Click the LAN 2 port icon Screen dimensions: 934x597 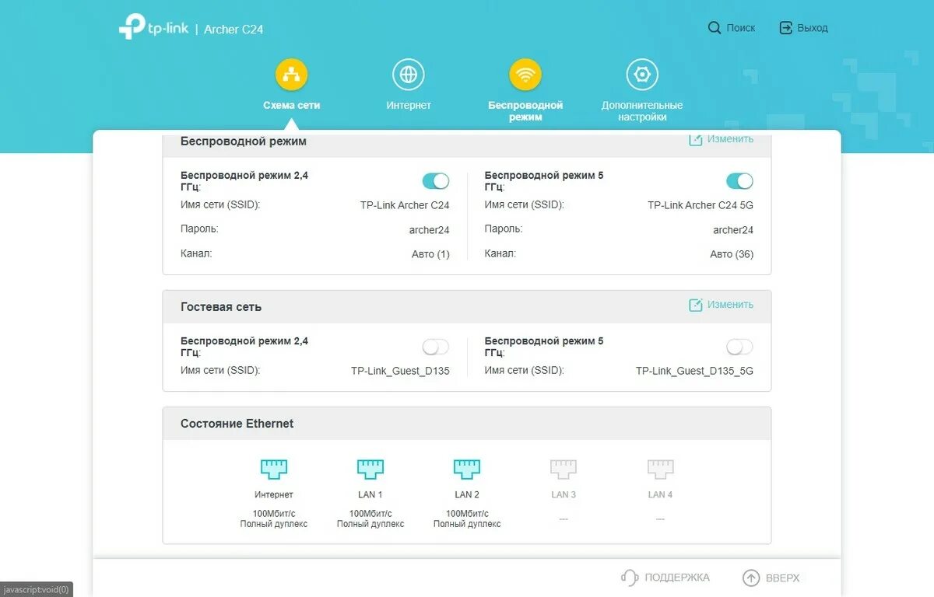467,469
